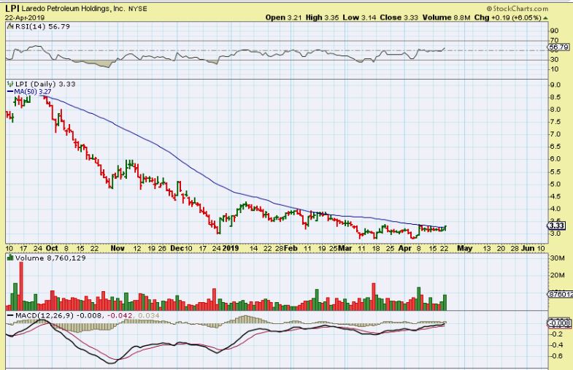
Task: Click the Close 3.33 value in header
Action: click(x=399, y=18)
